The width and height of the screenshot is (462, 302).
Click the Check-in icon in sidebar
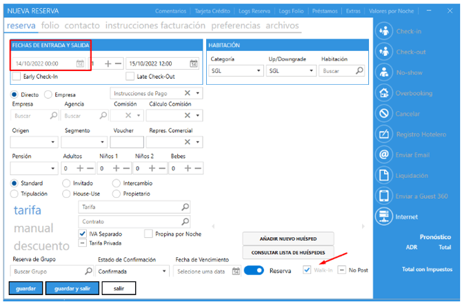click(384, 31)
